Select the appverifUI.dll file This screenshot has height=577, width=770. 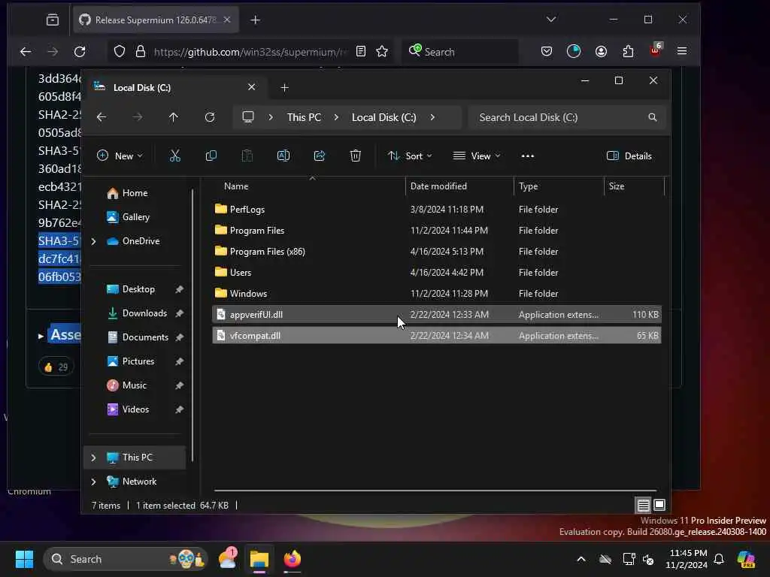[437, 315]
